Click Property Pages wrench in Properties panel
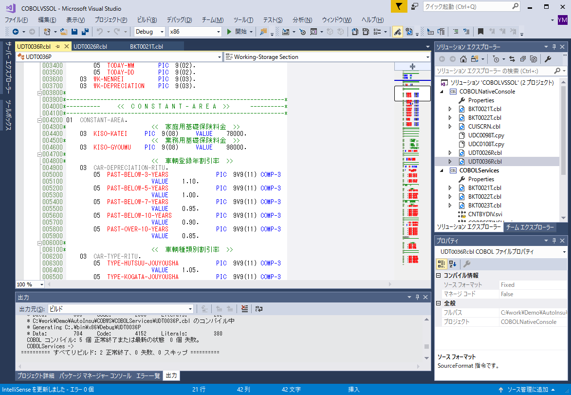Image resolution: width=571 pixels, height=395 pixels. (467, 264)
